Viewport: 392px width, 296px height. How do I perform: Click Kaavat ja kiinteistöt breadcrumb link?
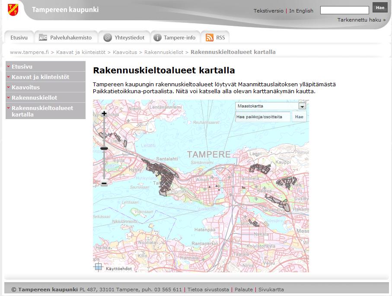[81, 52]
